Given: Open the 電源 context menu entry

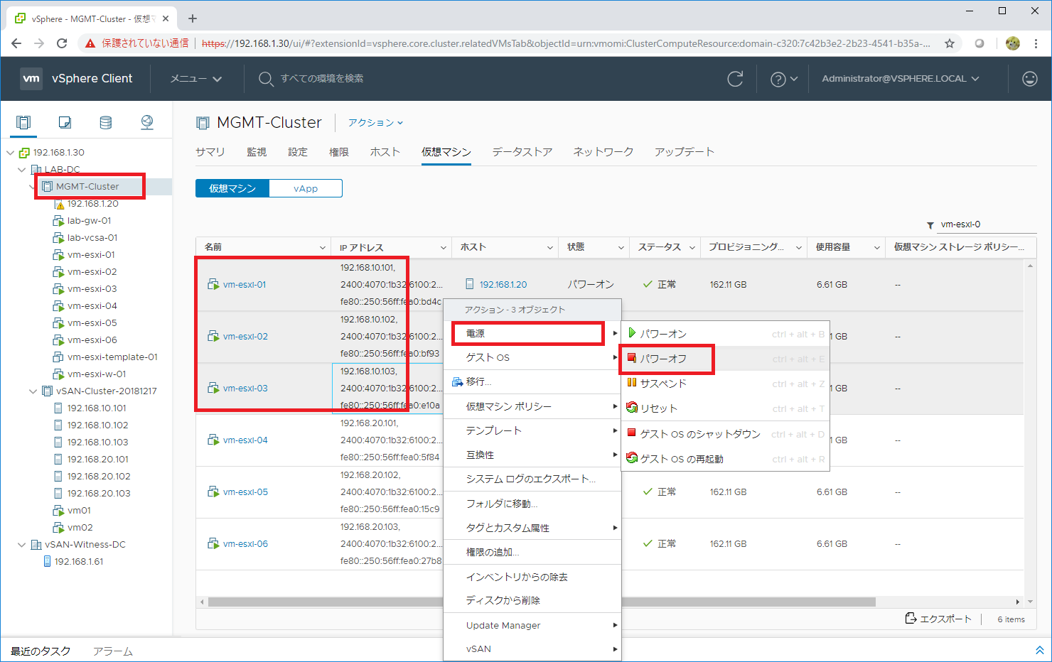Looking at the screenshot, I should click(x=532, y=333).
